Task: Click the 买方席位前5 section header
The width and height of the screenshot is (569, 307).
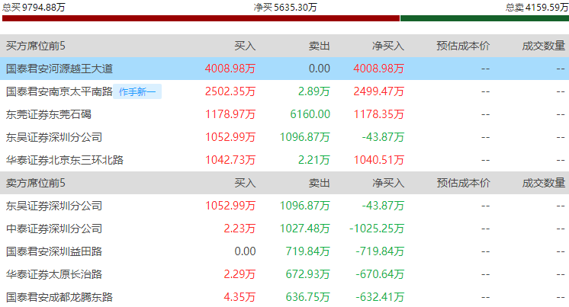Action: click(x=36, y=46)
